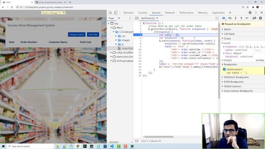Resume from the page's Paused in debugger overlay

(x=60, y=13)
